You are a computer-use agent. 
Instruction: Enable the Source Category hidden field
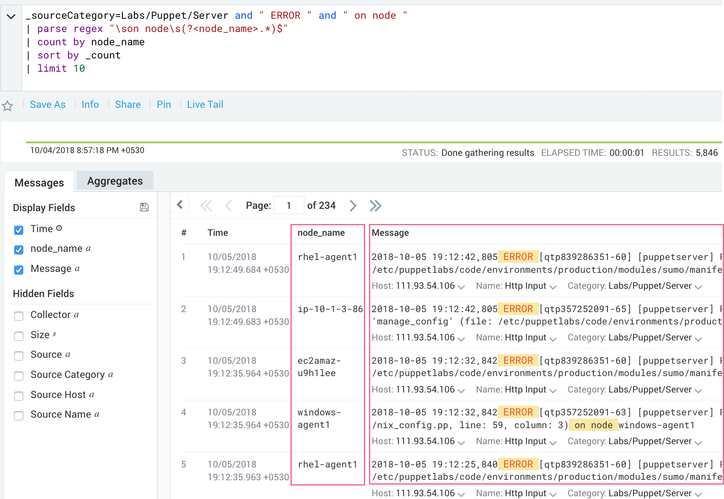point(19,376)
